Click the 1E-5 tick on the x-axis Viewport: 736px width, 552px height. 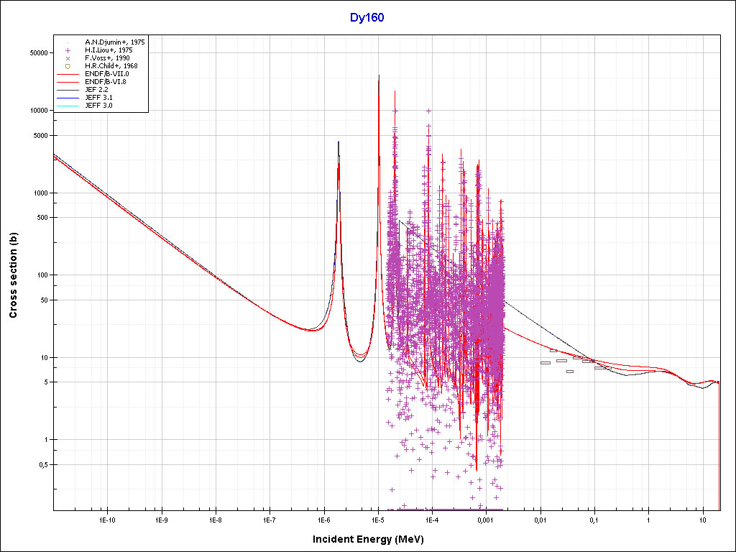coord(377,519)
